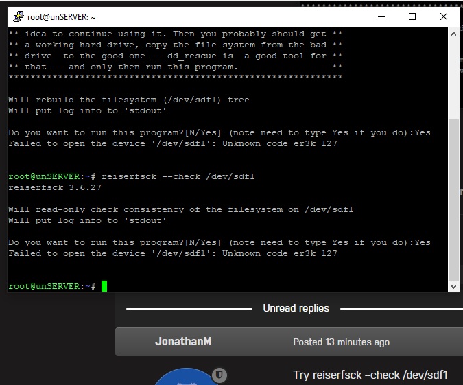Click the reply text 'Try reiserfsck --check /dev/sdf1'
The width and height of the screenshot is (463, 385).
tap(370, 375)
